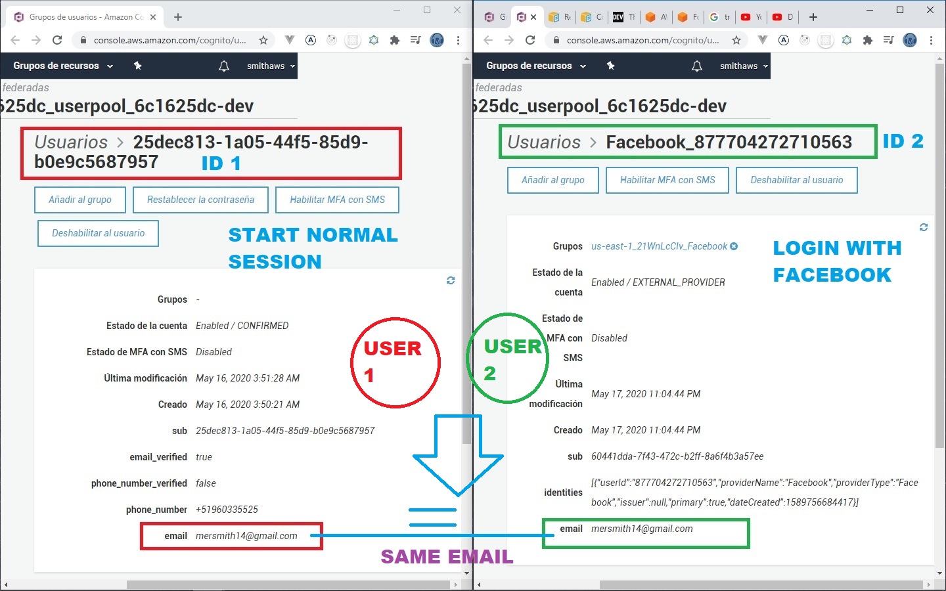Click the Chrome profile avatar icon
This screenshot has height=591, width=946.
(x=437, y=40)
